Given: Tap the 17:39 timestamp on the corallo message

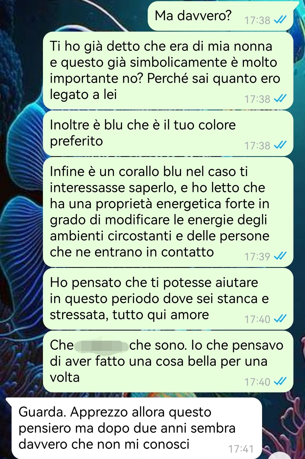Looking at the screenshot, I should (x=257, y=256).
